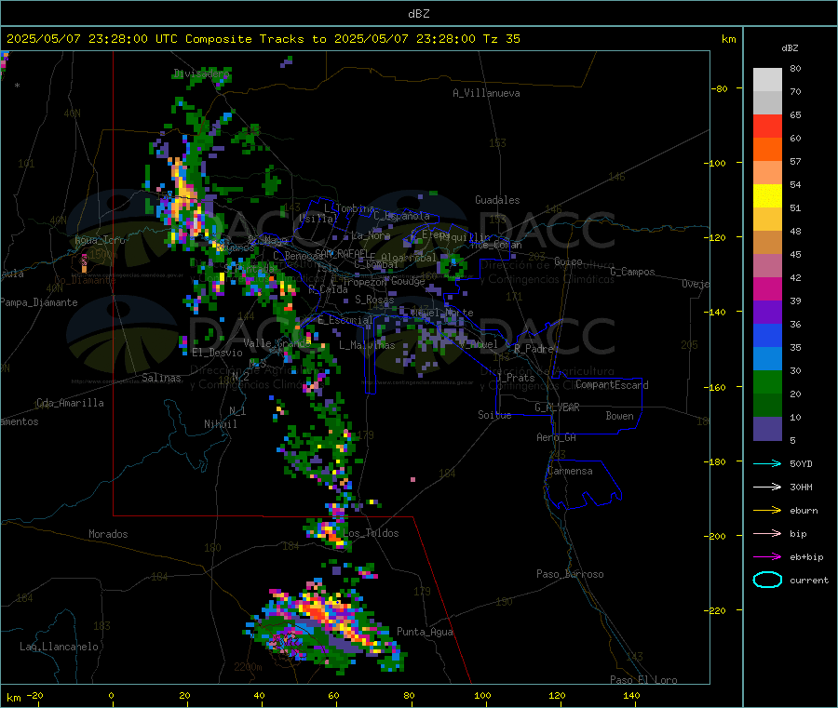Click the 'C_Española' map label

tap(401, 216)
